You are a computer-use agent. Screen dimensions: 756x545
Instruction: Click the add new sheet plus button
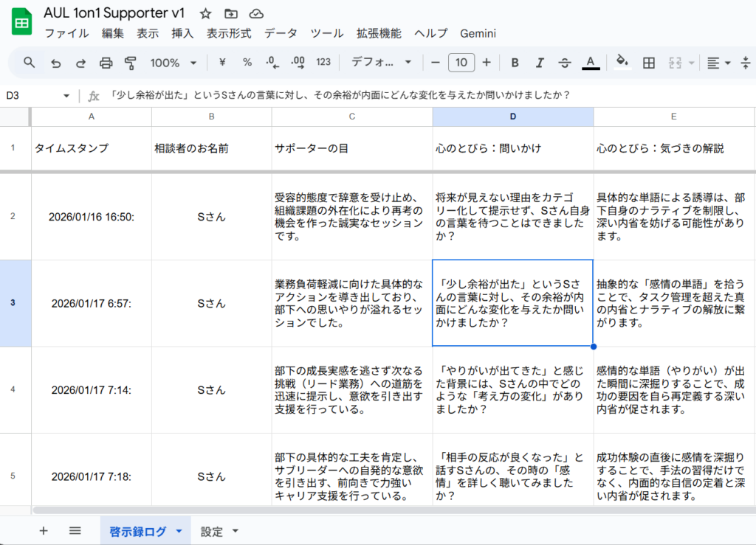coord(44,531)
